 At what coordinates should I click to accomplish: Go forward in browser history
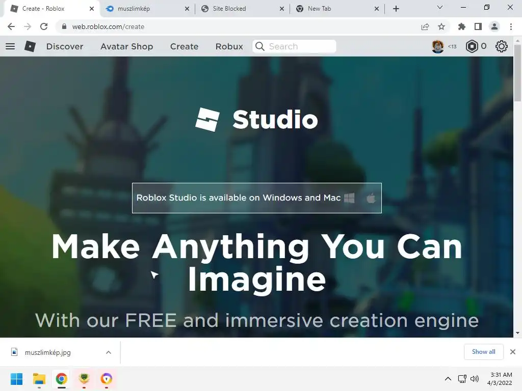pyautogui.click(x=28, y=26)
